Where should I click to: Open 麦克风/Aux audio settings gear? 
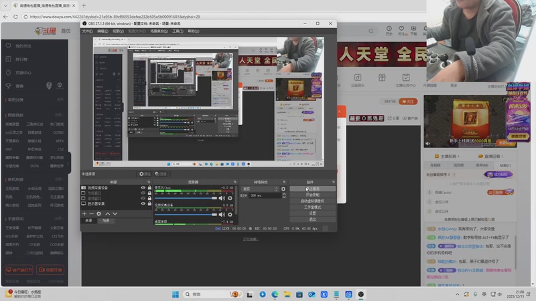230,198
